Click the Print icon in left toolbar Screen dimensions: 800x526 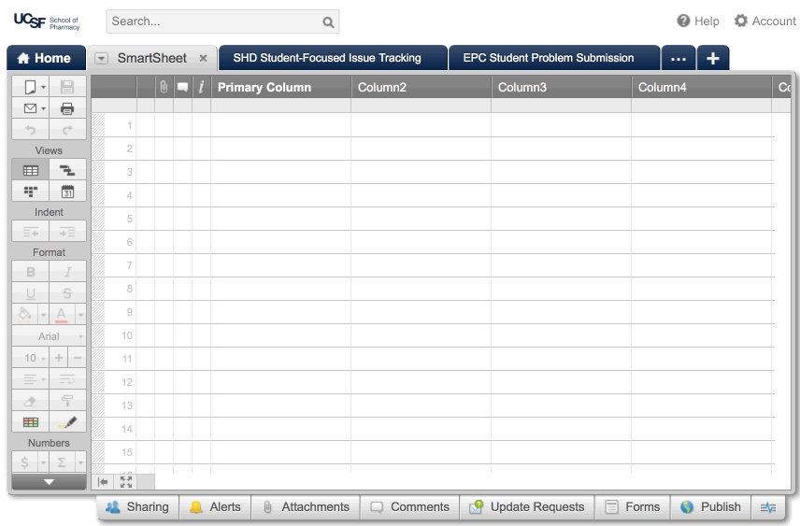click(67, 108)
